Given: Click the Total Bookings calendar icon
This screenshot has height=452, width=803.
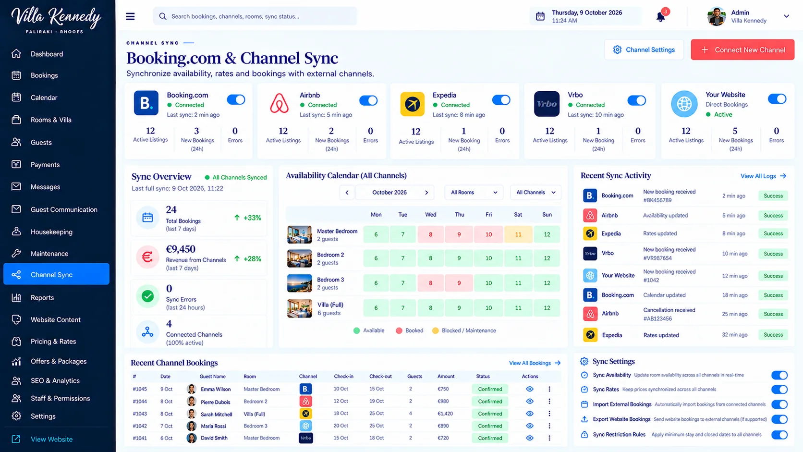Looking at the screenshot, I should (147, 218).
